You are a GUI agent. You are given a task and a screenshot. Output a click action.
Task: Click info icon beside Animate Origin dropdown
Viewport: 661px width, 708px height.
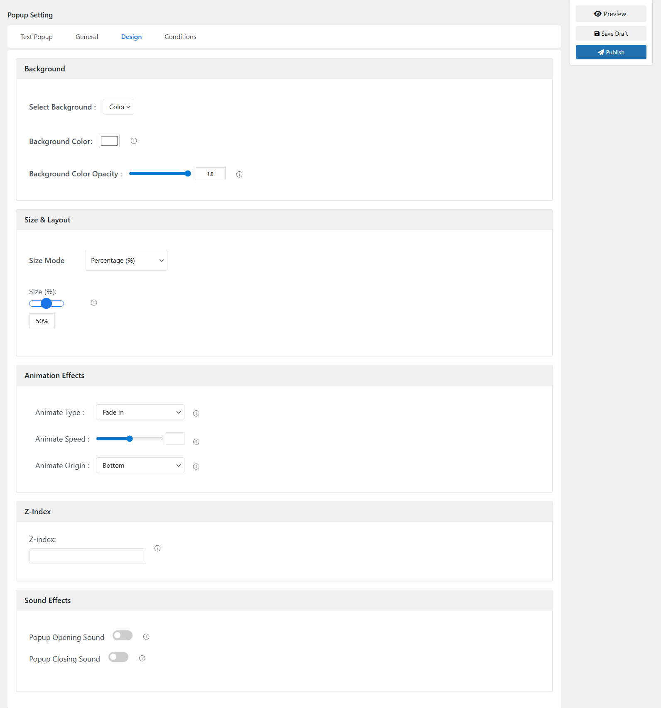pyautogui.click(x=196, y=466)
